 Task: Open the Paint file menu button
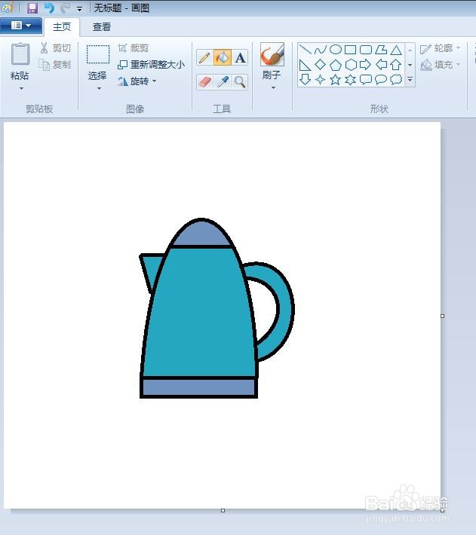tap(21, 26)
